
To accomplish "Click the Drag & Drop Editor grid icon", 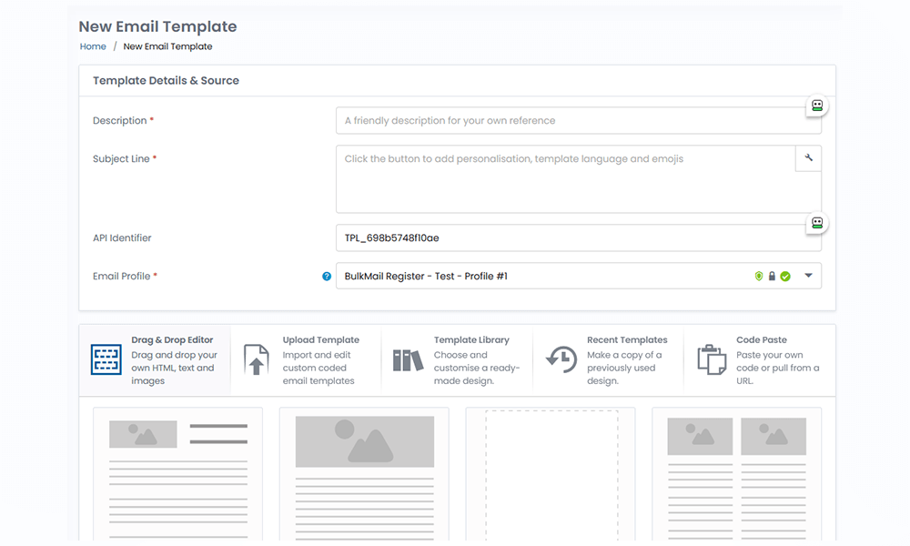I will point(106,359).
